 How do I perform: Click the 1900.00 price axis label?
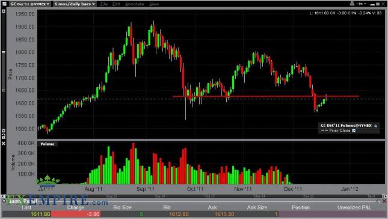[25, 26]
